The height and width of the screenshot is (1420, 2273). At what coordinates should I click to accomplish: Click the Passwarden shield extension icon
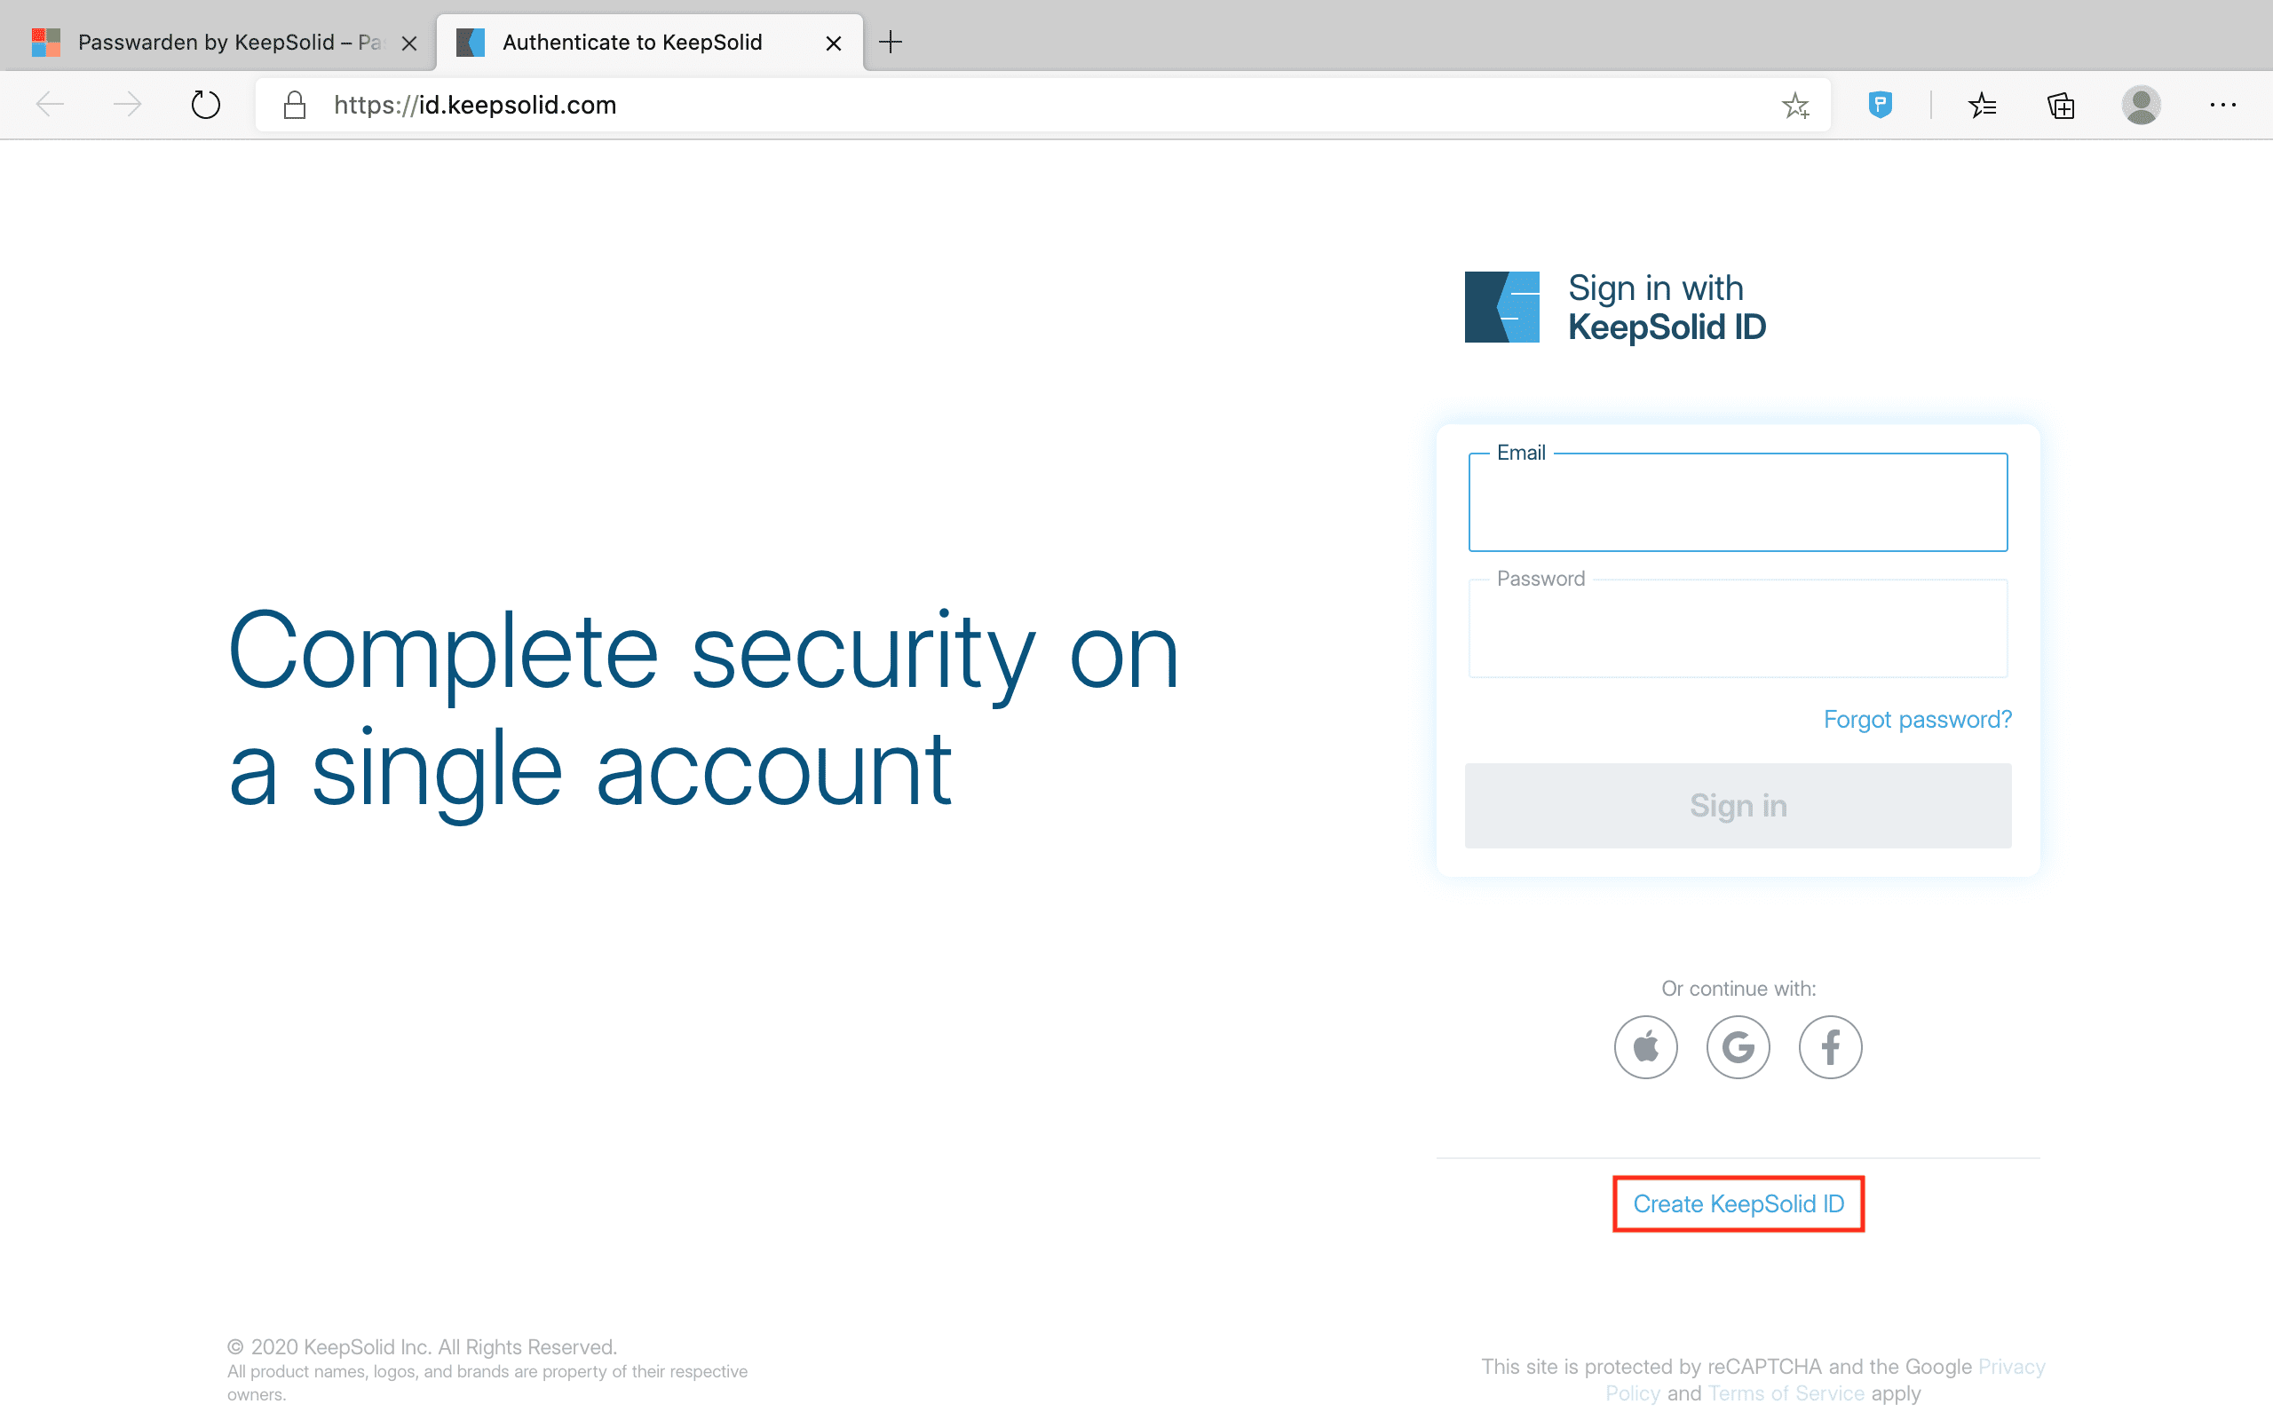[1880, 104]
